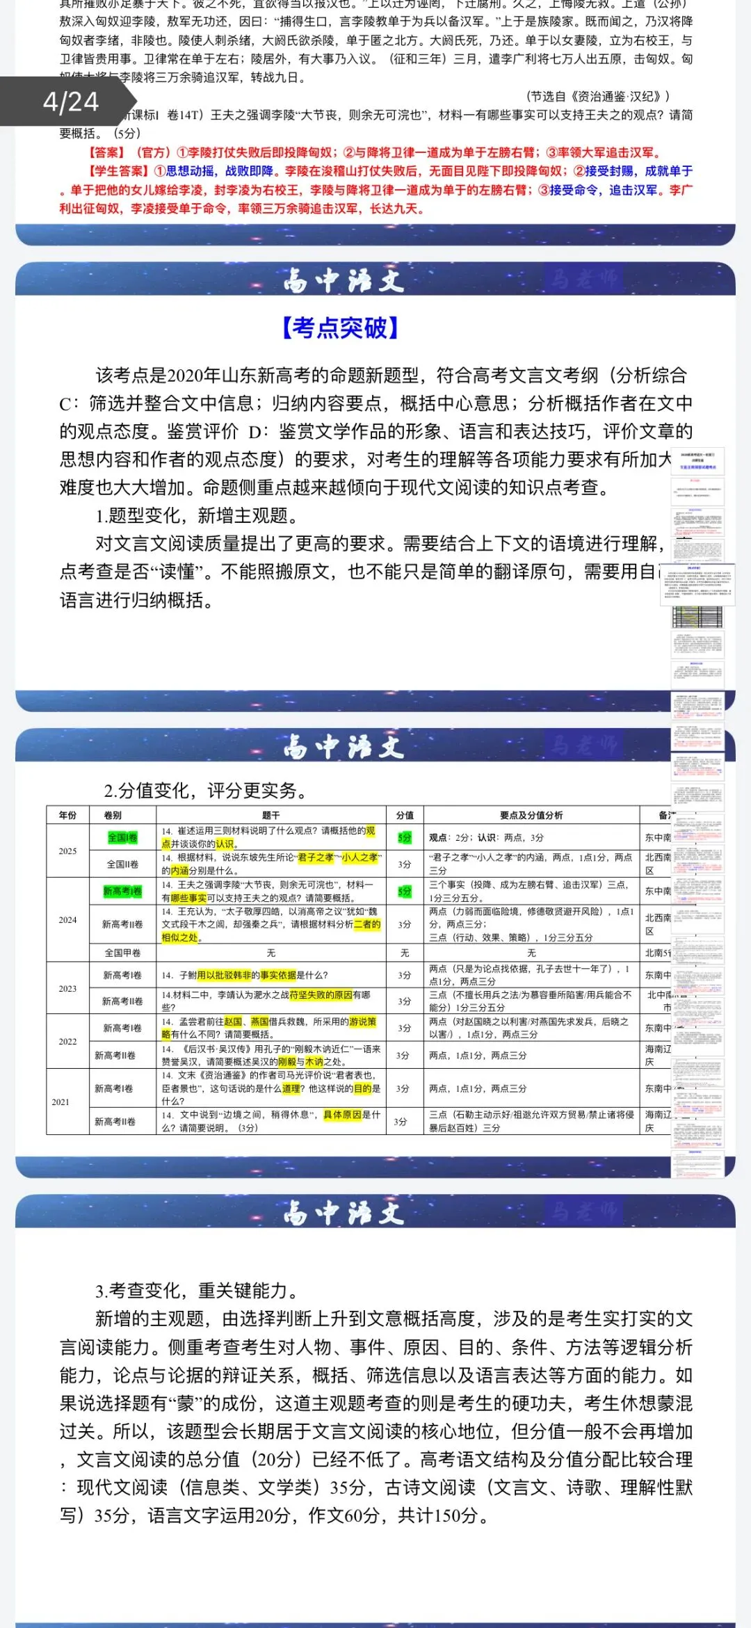The image size is (751, 1628).
Task: Select the text 1.题型变化，新增主观题。
Action: [197, 516]
